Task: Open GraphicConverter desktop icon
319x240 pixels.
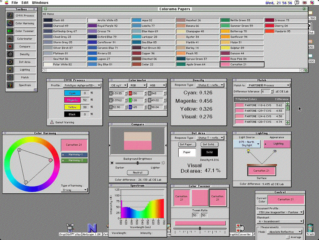Action: tap(240, 228)
